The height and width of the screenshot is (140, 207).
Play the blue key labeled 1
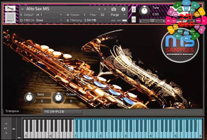pos(75,135)
